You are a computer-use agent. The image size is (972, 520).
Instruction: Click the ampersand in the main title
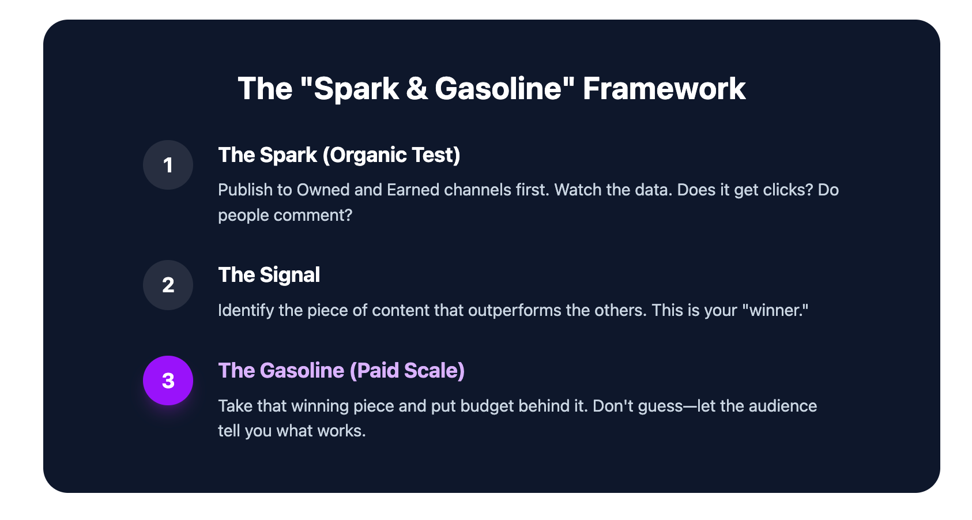417,89
